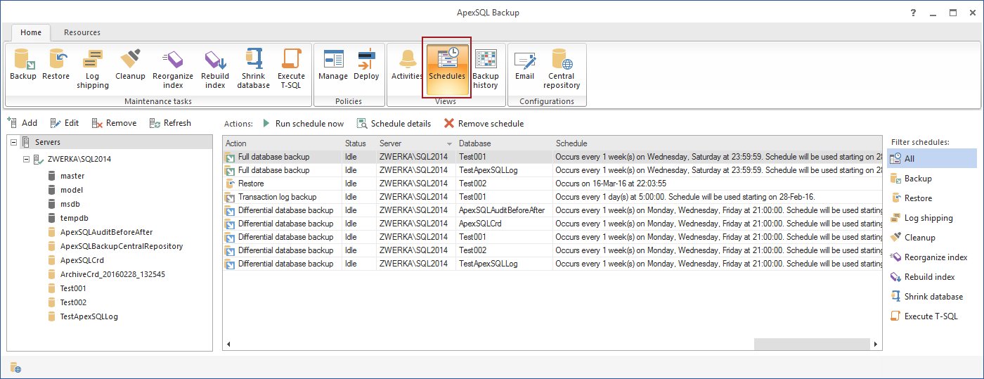Screen dimensions: 984x379
Task: Click Remove in the server toolbar
Action: click(114, 123)
